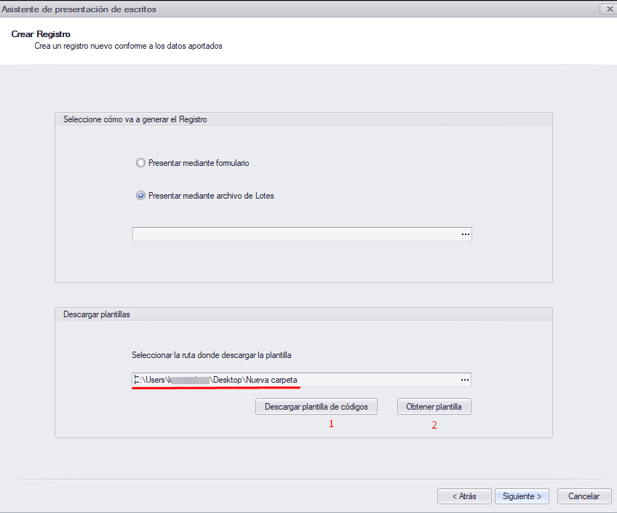Click the empty Lotes file path field
Screen dimensions: 617x513
click(x=295, y=234)
